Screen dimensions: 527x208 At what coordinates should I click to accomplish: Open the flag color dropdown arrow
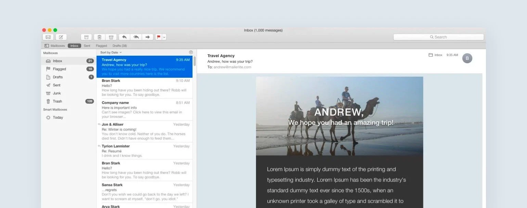pyautogui.click(x=164, y=37)
